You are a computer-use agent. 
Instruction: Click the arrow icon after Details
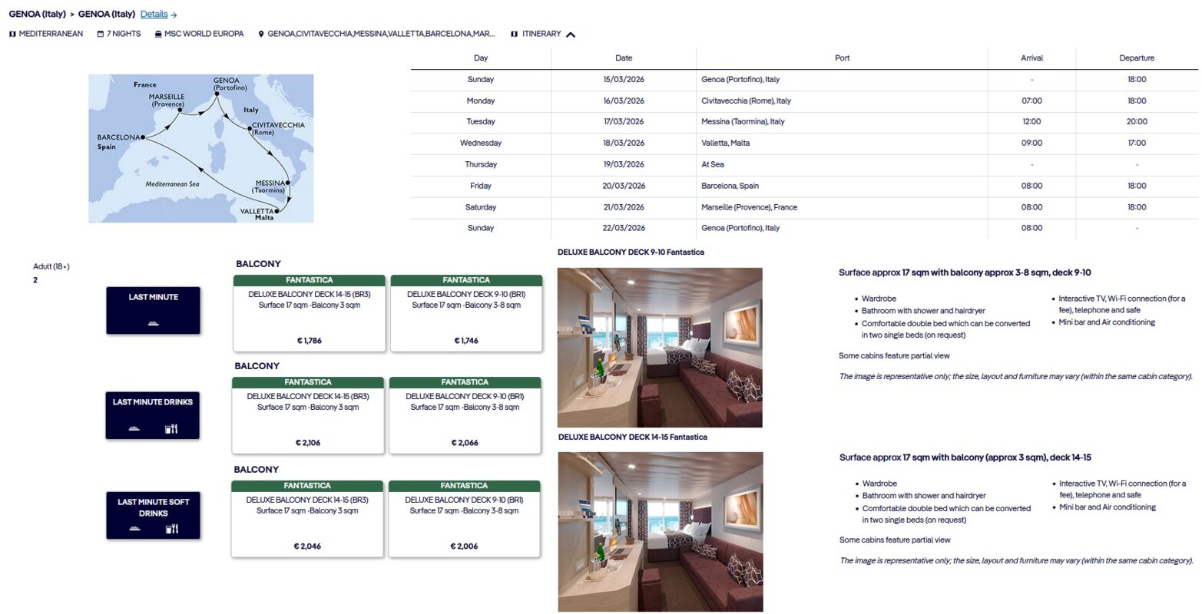point(174,15)
